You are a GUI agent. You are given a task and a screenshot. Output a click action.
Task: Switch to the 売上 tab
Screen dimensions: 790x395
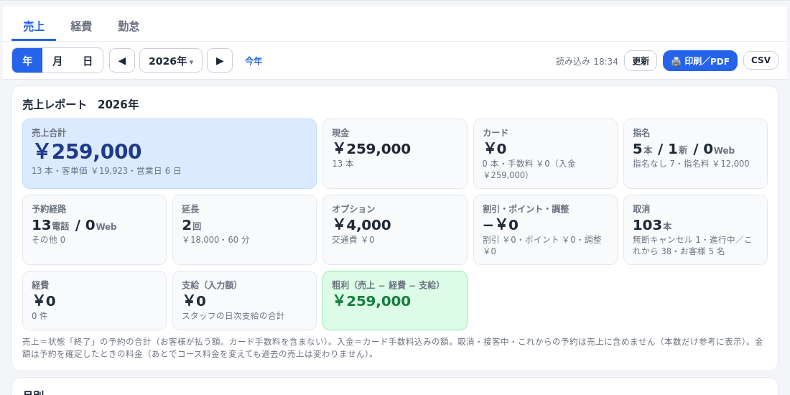(34, 26)
